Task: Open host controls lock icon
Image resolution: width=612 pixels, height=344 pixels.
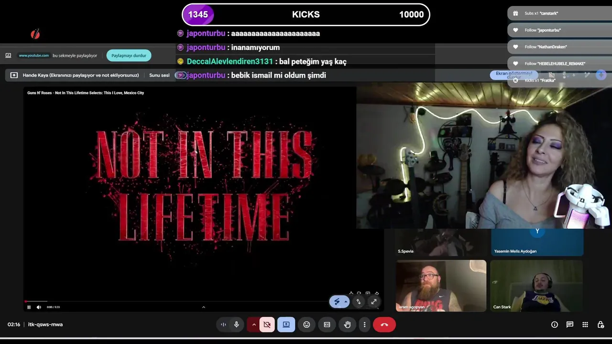Action: (x=601, y=324)
